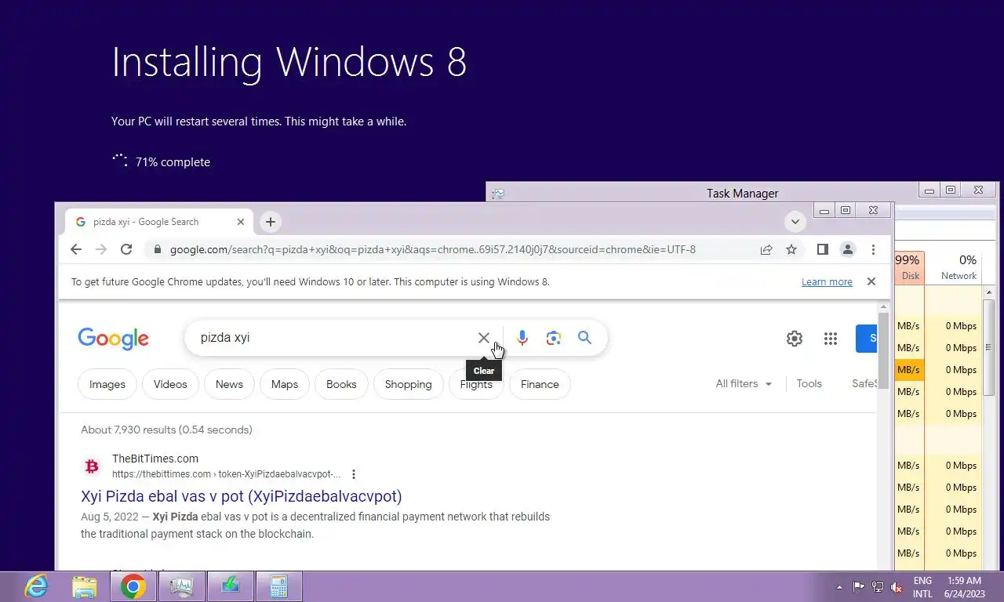Open Calculator from the taskbar
1004x602 pixels.
tap(278, 586)
